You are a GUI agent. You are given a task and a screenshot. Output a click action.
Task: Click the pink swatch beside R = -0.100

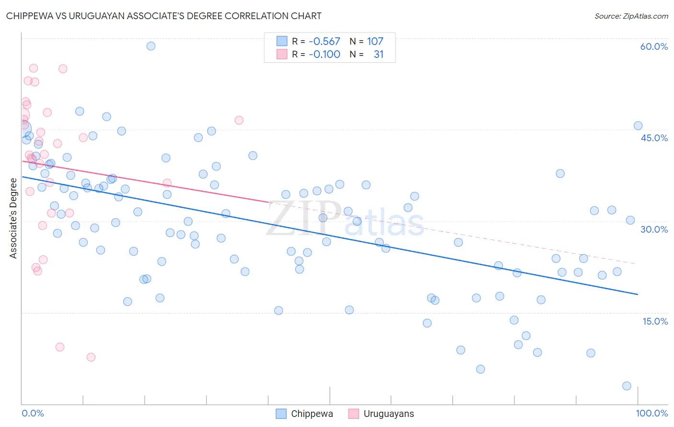tap(282, 54)
